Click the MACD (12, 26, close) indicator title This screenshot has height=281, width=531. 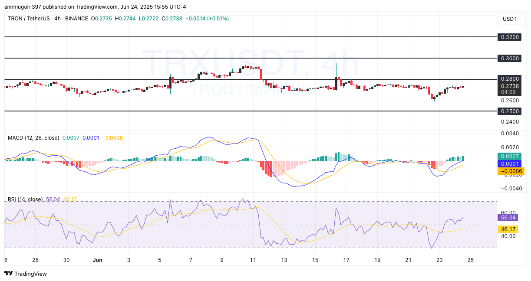[33, 137]
